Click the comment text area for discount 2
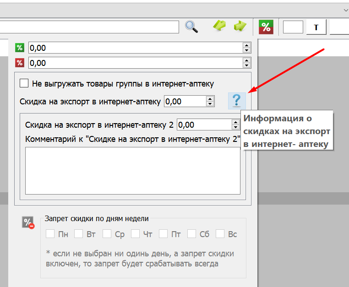Viewport: 349px width, 287px height. pyautogui.click(x=132, y=170)
